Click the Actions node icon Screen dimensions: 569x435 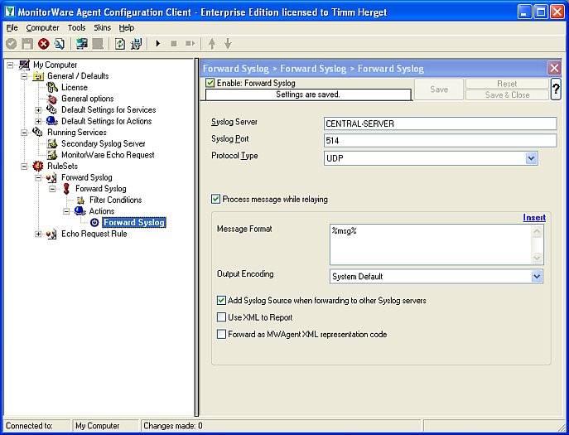tap(80, 211)
